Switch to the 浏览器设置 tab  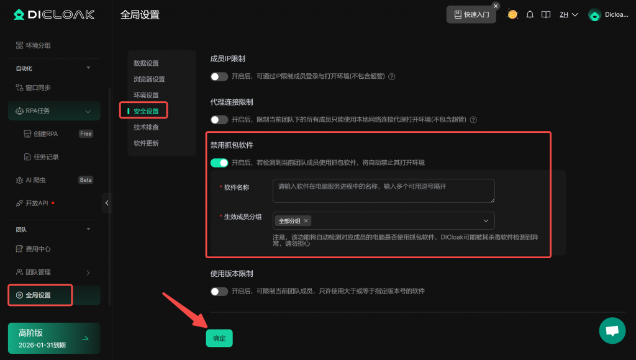149,79
